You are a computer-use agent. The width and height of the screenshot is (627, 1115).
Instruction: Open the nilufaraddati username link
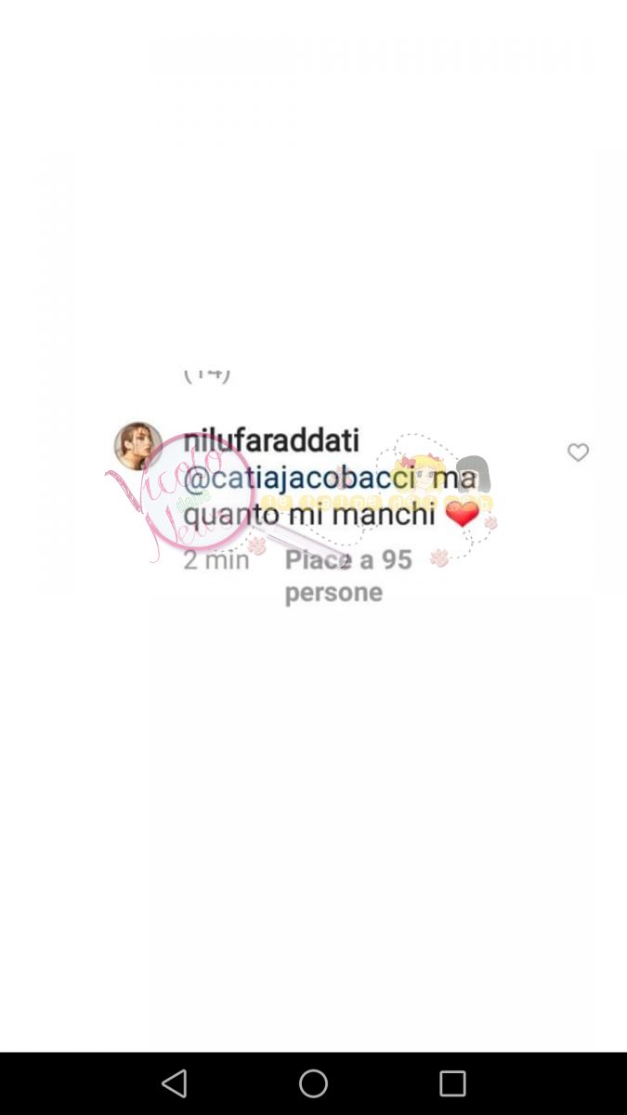(271, 440)
